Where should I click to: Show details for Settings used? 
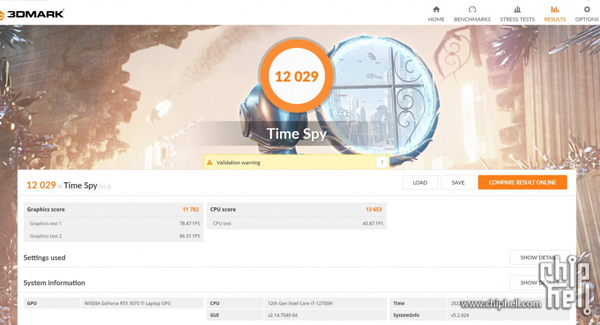click(539, 258)
